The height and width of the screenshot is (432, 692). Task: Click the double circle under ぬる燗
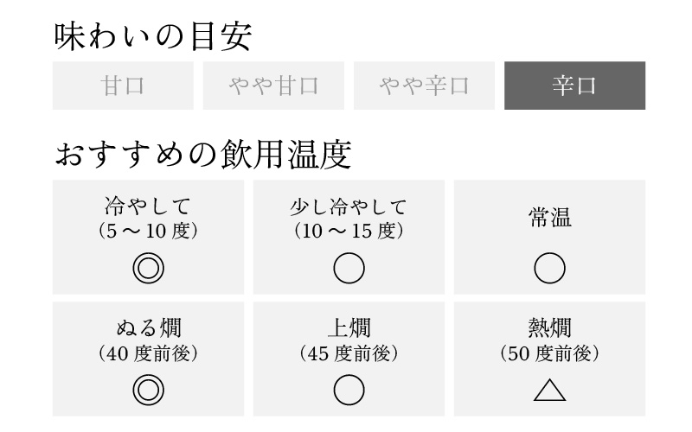[148, 390]
